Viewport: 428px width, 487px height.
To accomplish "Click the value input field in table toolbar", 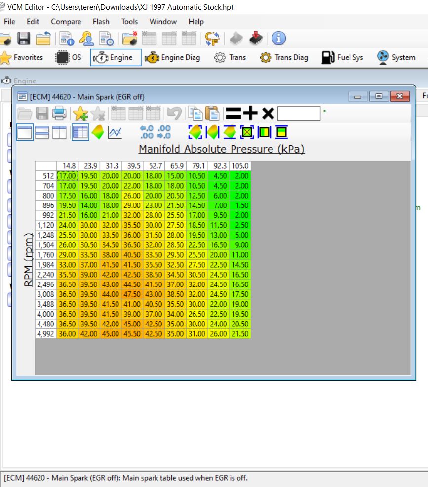I will (299, 114).
